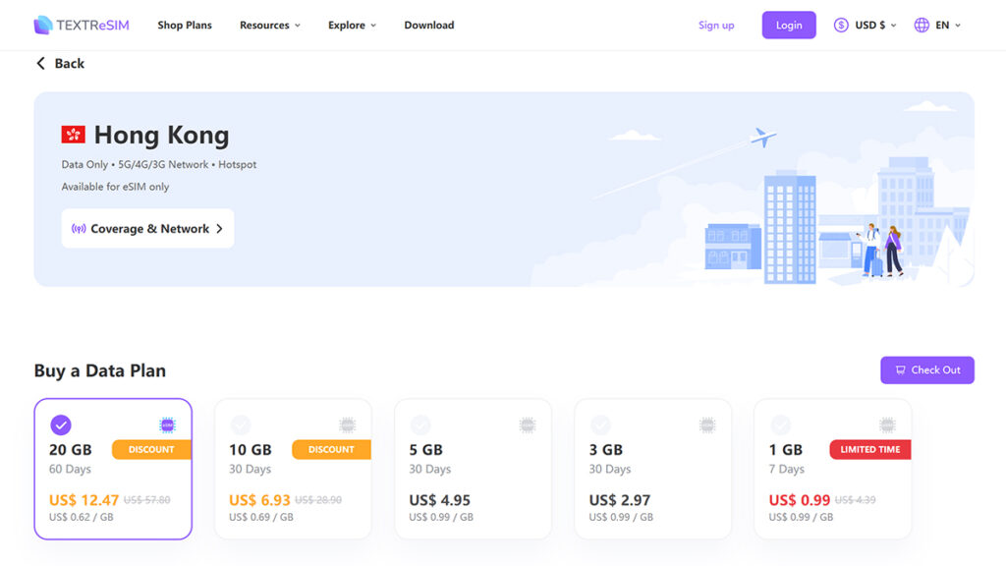Select the 10 GB plan checkmark
1006x566 pixels.
pyautogui.click(x=241, y=424)
